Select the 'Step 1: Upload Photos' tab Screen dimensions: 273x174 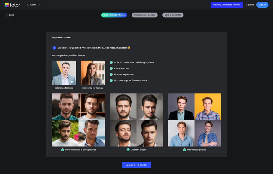[x=114, y=15]
